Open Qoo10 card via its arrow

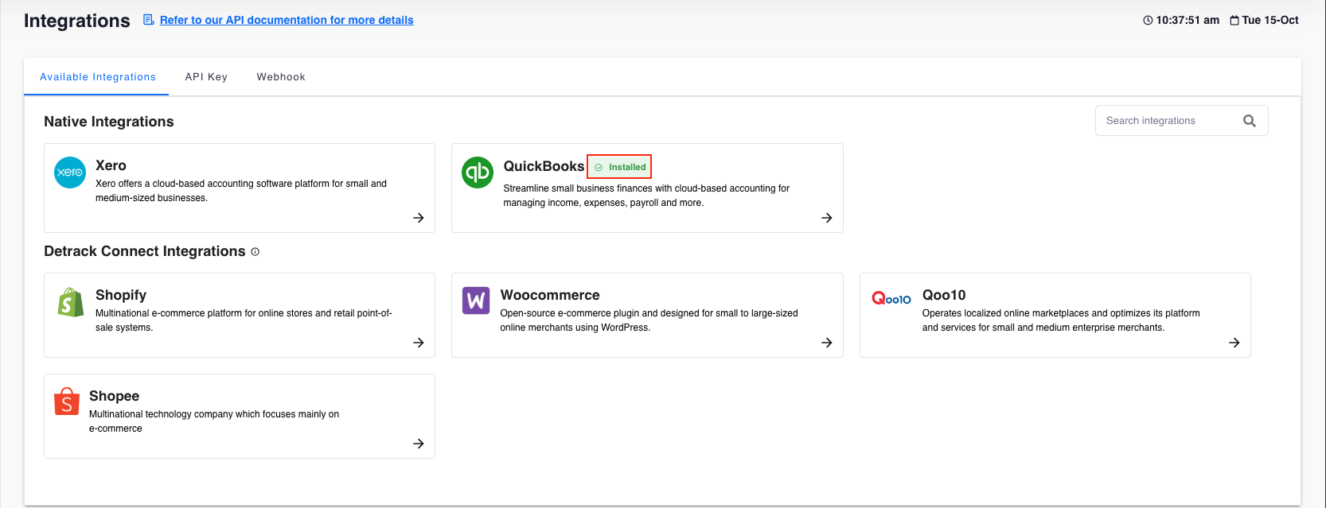(x=1234, y=343)
